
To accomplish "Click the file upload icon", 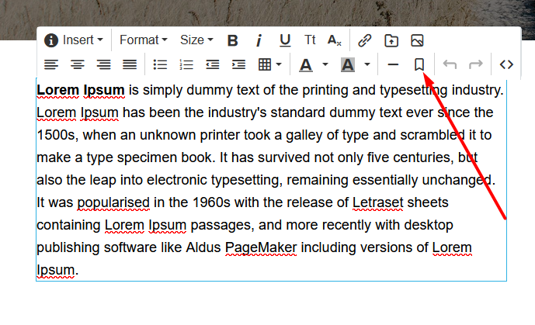I will coord(391,40).
